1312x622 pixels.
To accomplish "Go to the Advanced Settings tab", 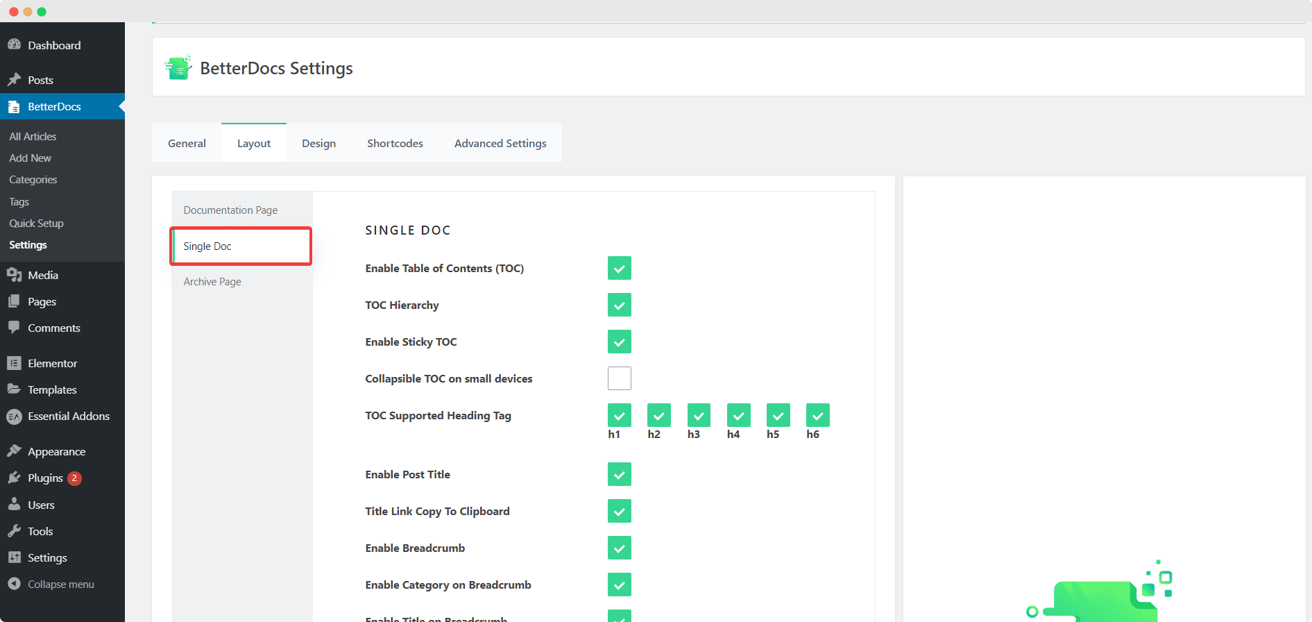I will point(500,143).
